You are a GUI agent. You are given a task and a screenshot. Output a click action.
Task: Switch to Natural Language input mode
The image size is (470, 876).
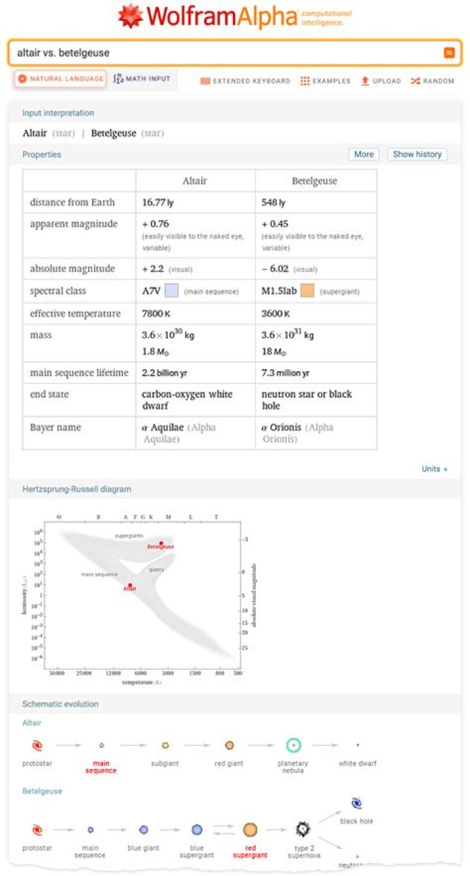(60, 79)
